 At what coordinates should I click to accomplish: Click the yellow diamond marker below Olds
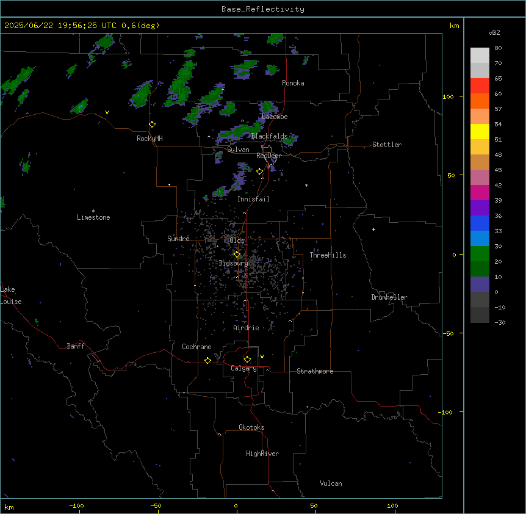click(x=237, y=255)
